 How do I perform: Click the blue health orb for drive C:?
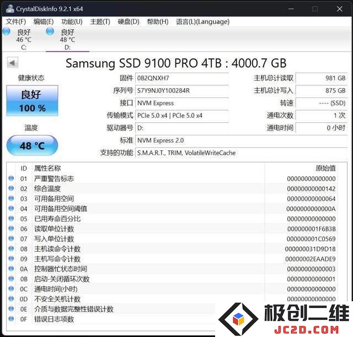pyautogui.click(x=7, y=31)
